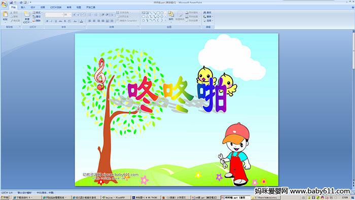The height and width of the screenshot is (200, 355).
Task: Expand the shapes gallery more arrow
Action: tap(165, 20)
